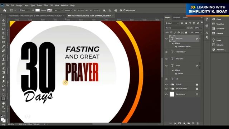This screenshot has height=129, width=229.
Task: Open the Window menu
Action: tap(64, 5)
